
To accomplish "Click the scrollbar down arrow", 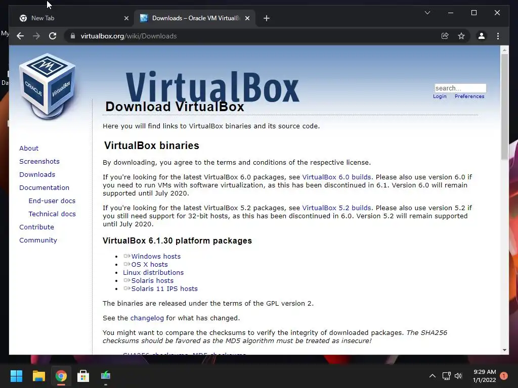I will pos(504,350).
